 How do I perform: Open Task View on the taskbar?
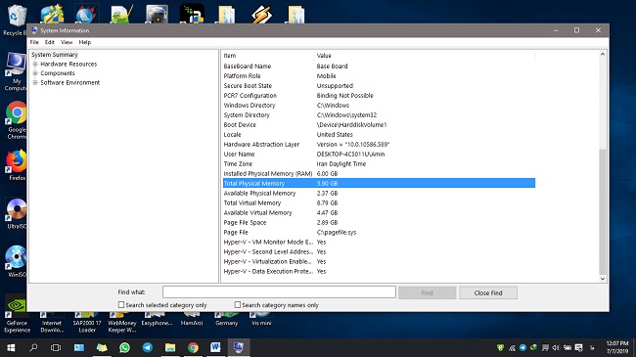pos(56,347)
